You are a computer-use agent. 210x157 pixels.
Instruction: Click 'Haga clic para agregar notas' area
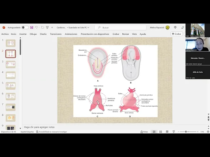pyautogui.click(x=39, y=127)
